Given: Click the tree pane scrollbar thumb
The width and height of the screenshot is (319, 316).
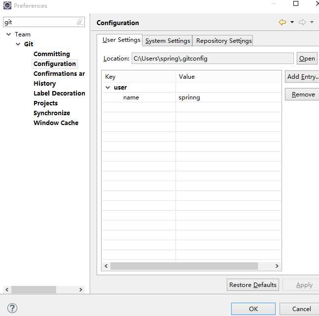Looking at the screenshot, I should (x=34, y=289).
